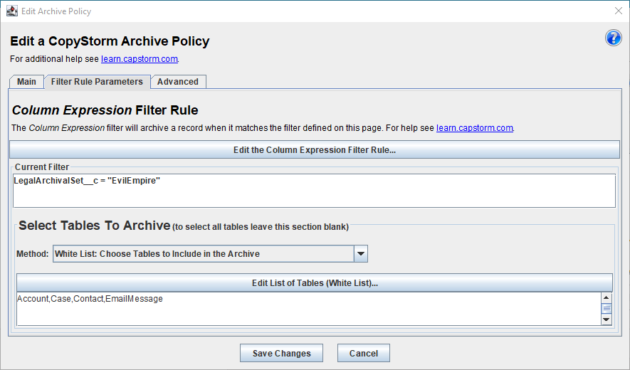The width and height of the screenshot is (630, 370).
Task: Open the Advanced tab
Action: 178,82
